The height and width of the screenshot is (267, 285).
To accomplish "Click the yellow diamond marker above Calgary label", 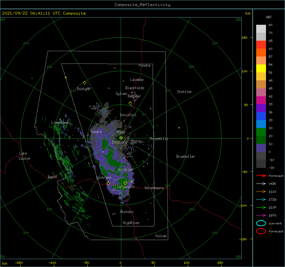I will tap(125, 183).
